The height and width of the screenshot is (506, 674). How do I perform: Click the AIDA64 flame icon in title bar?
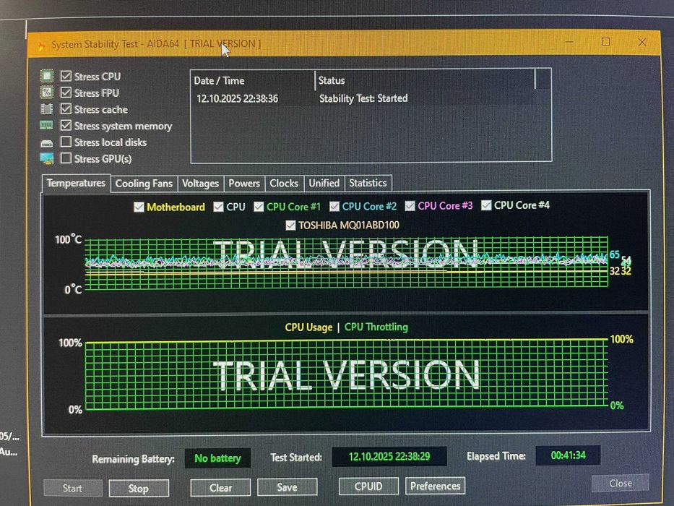pyautogui.click(x=41, y=45)
